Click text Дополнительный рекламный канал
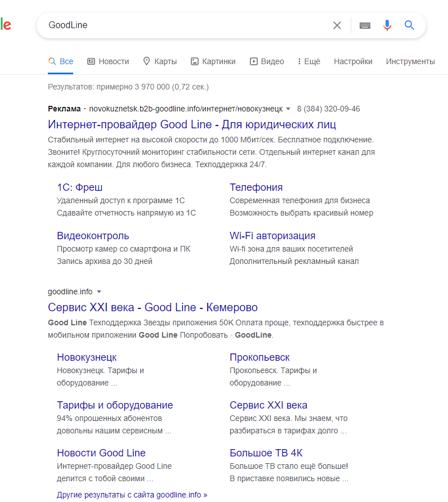The width and height of the screenshot is (448, 502). tap(294, 261)
